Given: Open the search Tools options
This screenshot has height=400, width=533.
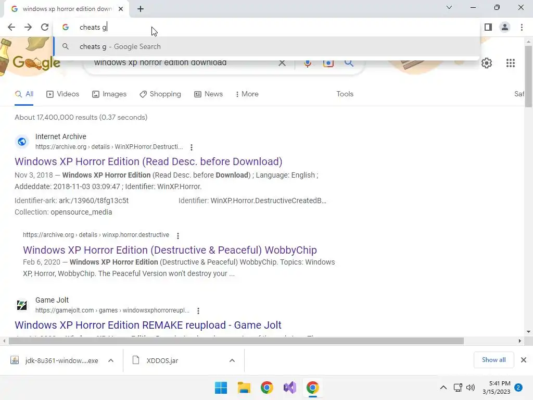Looking at the screenshot, I should [x=345, y=94].
